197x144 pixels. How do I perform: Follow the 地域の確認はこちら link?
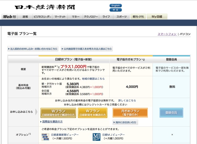(93, 79)
